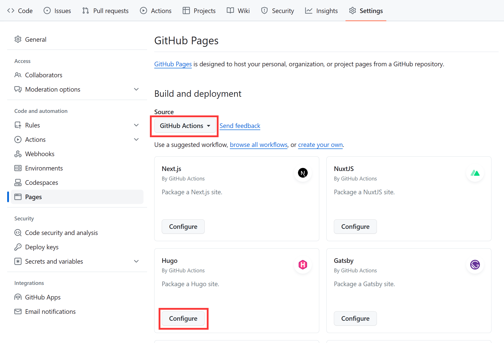Screen dimensions: 504x343
Task: Click the General gear icon in sidebar
Action: click(18, 39)
